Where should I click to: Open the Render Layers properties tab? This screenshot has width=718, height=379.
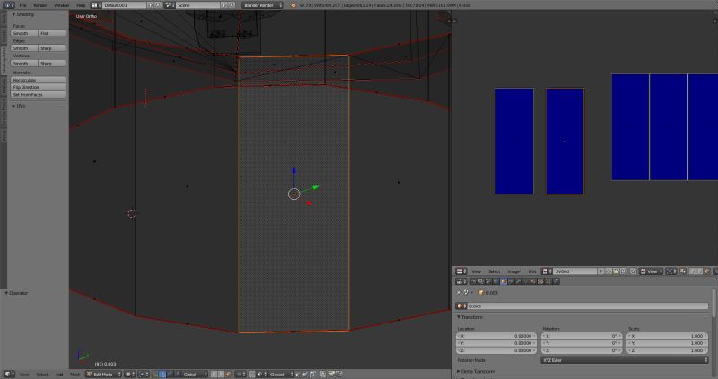tap(480, 281)
